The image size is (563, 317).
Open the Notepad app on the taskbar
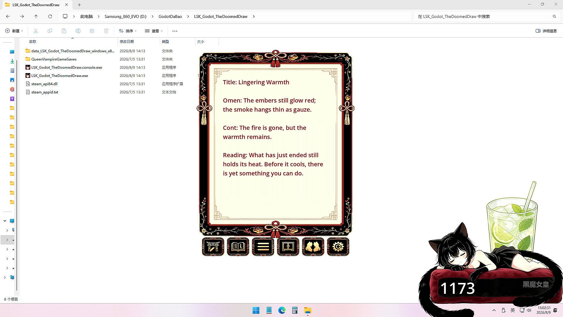269,310
